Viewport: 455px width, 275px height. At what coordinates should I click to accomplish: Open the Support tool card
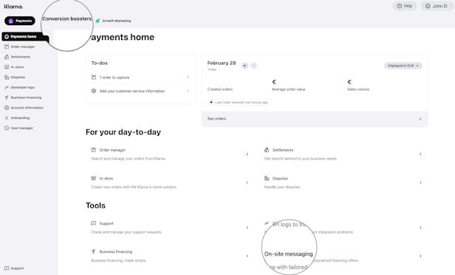point(169,228)
